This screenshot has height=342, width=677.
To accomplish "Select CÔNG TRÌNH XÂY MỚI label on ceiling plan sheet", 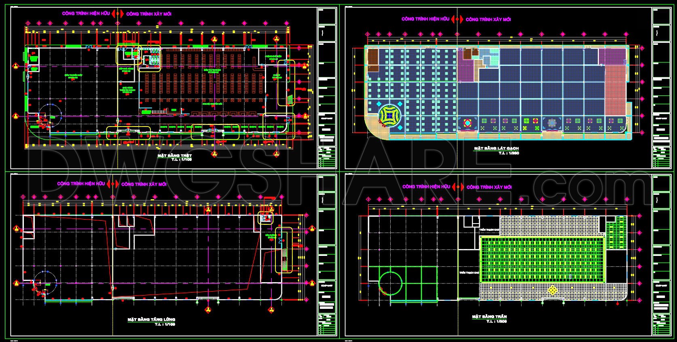I will [489, 187].
